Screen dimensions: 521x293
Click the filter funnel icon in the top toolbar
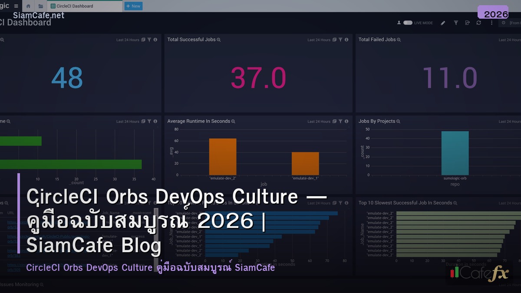click(455, 23)
